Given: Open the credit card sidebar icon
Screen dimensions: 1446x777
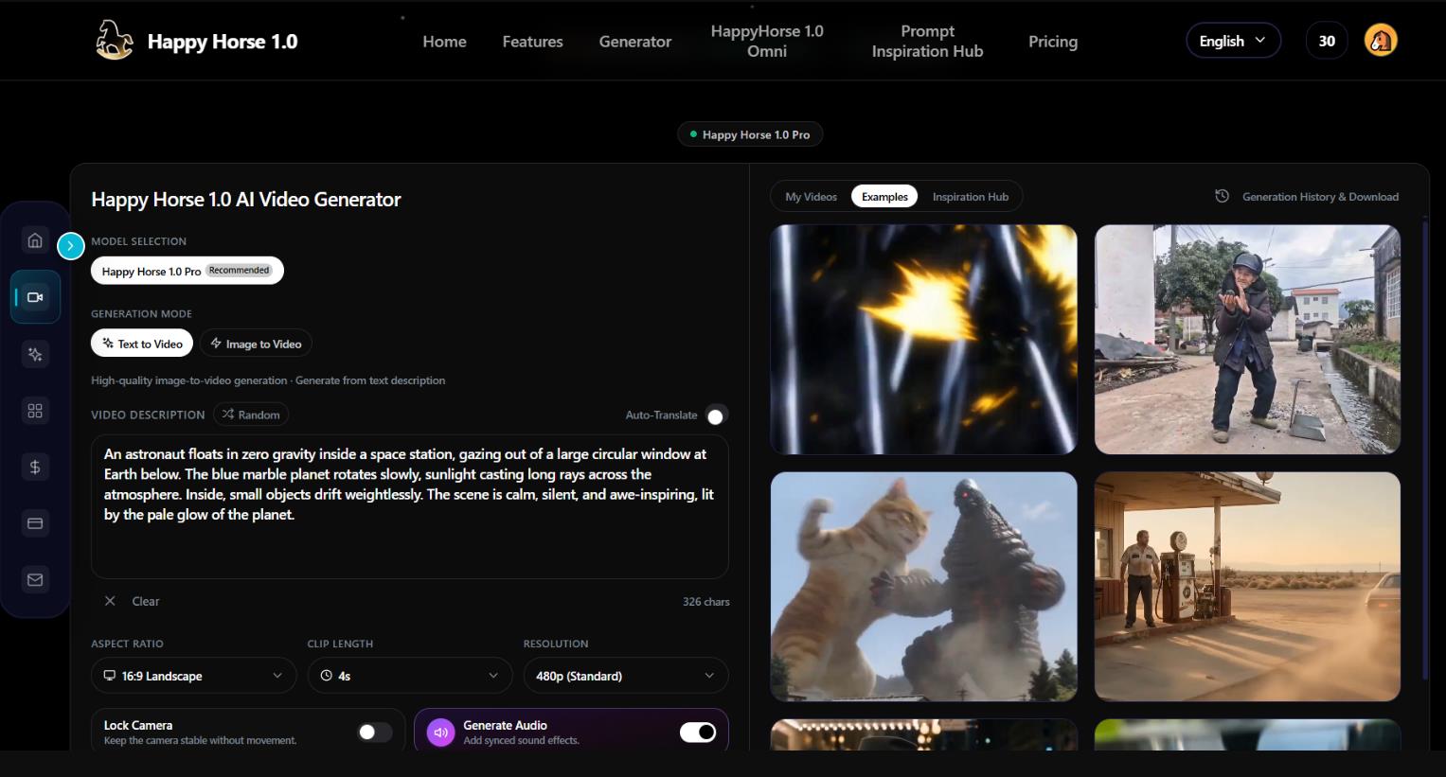Looking at the screenshot, I should [x=35, y=523].
